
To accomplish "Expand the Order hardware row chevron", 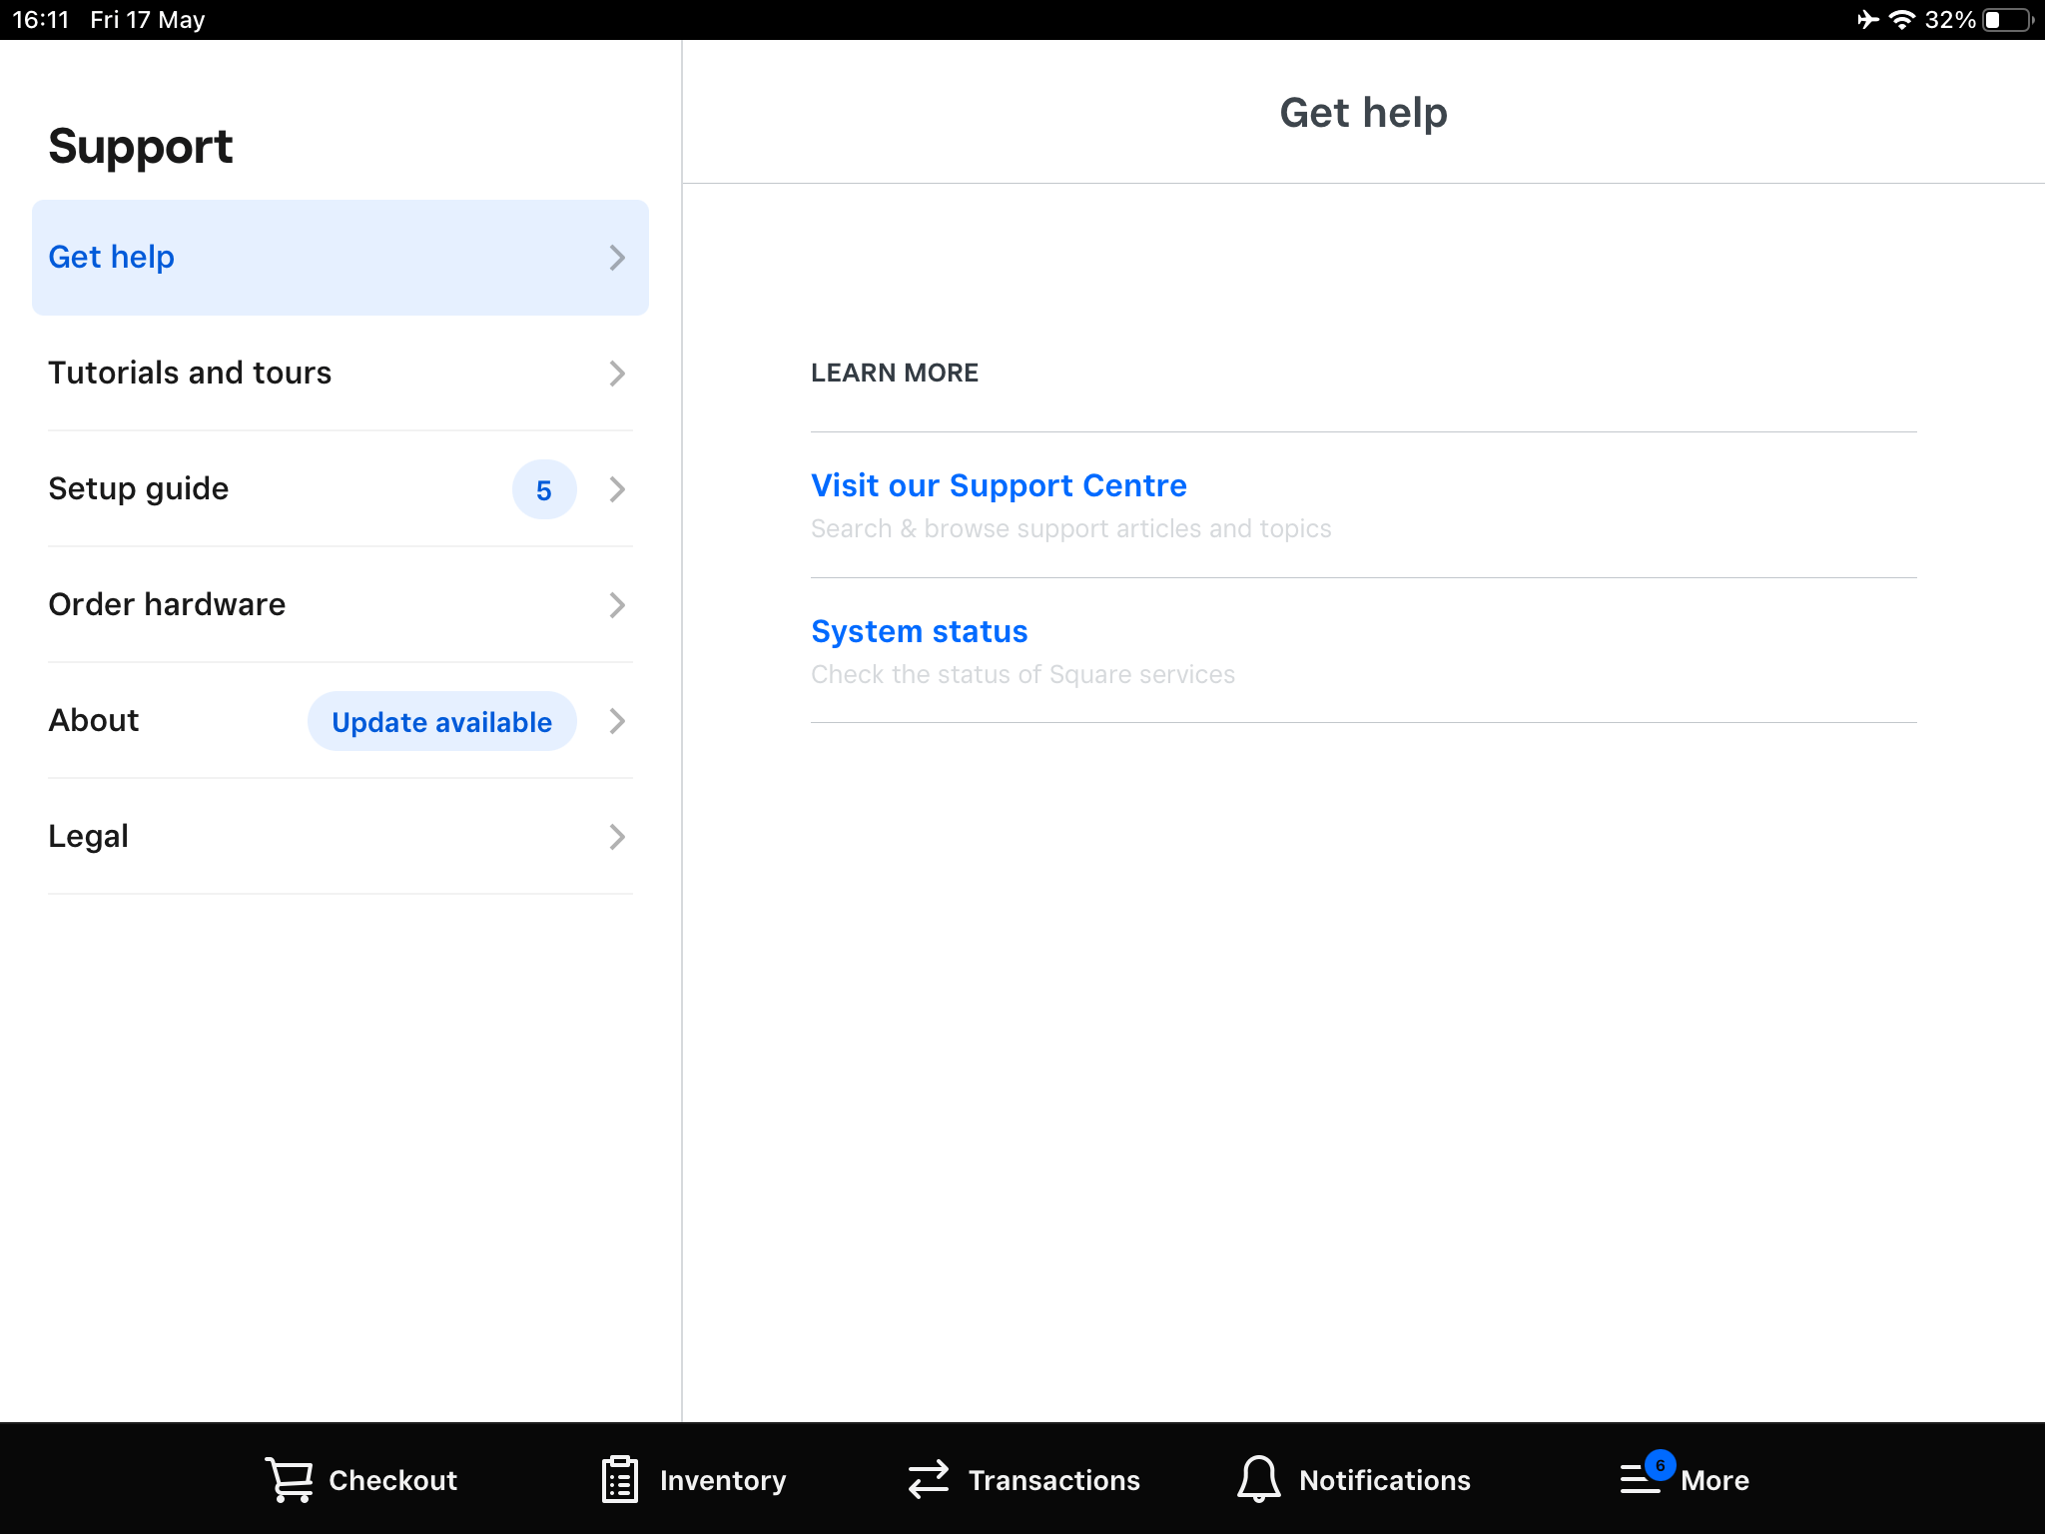I will coord(617,604).
